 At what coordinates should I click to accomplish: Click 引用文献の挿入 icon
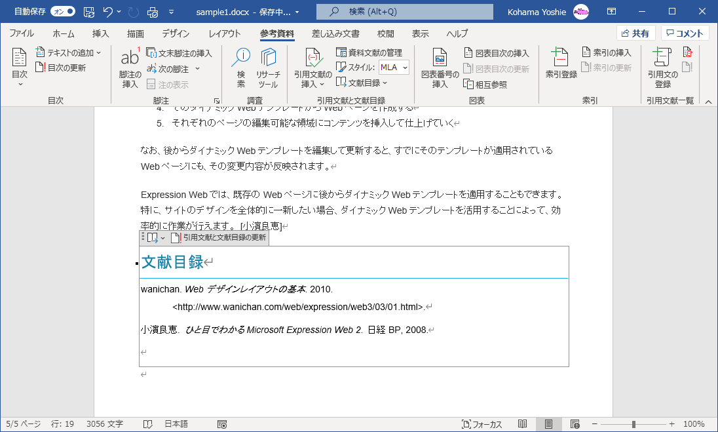313,68
